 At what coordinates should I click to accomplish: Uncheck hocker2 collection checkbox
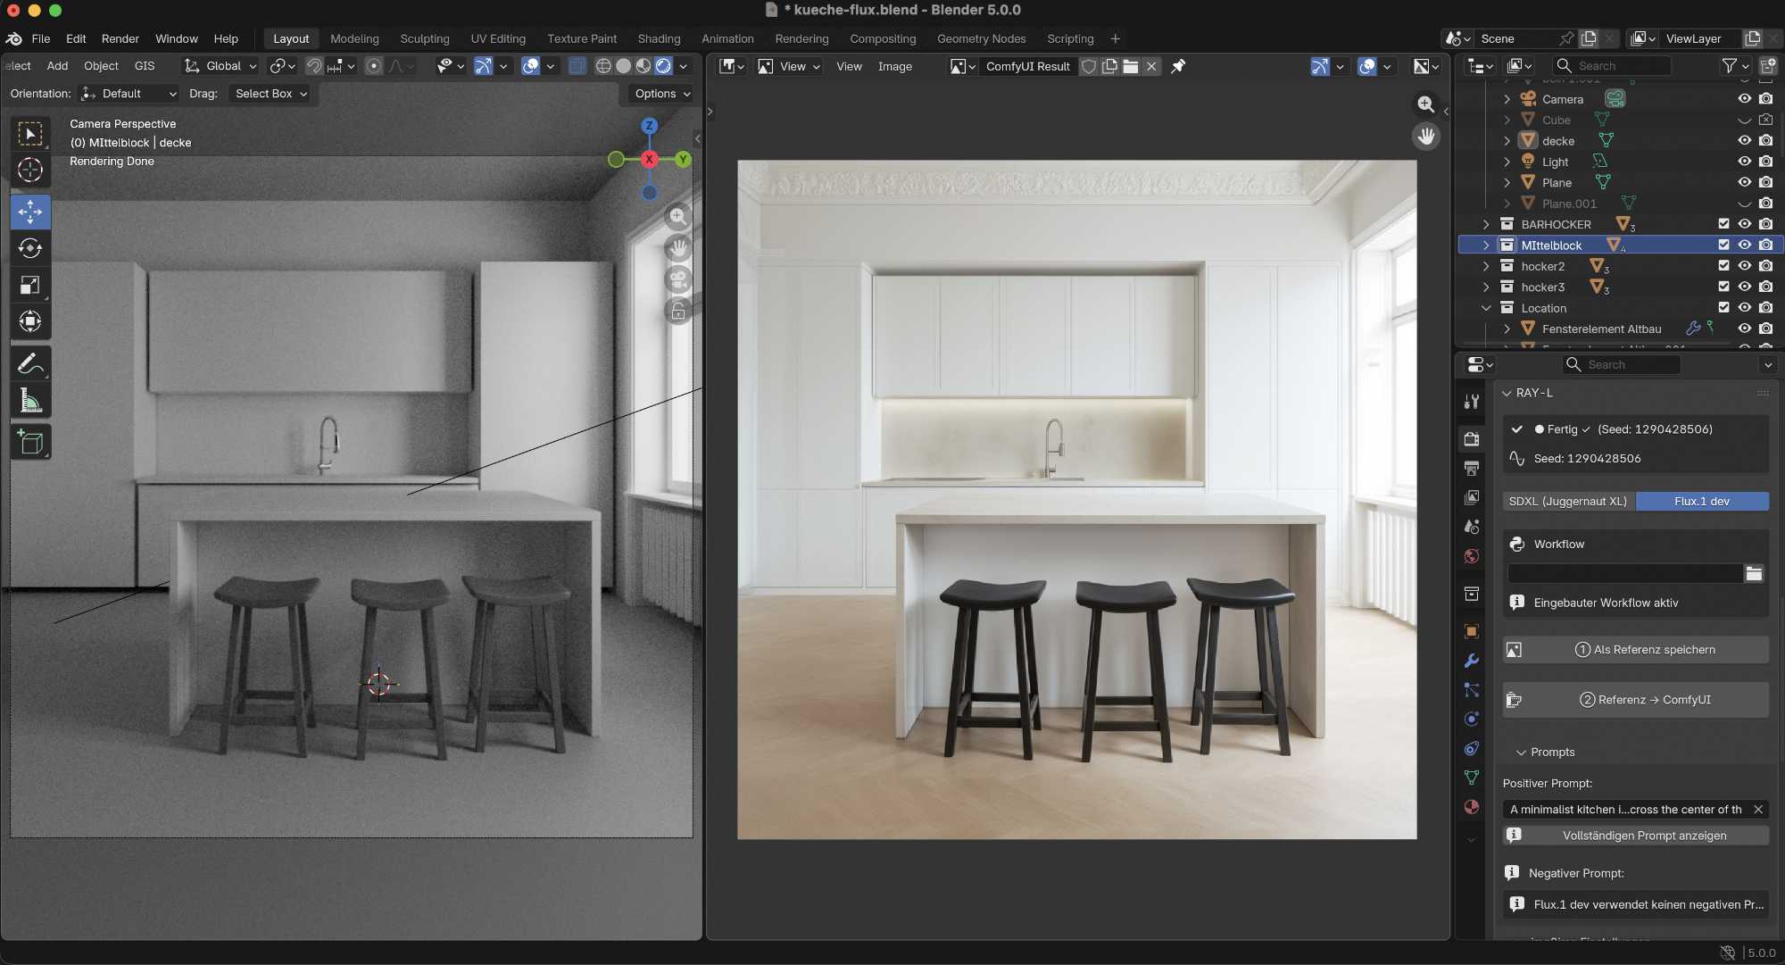[x=1723, y=266]
